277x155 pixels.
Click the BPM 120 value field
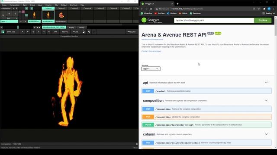coord(11,32)
